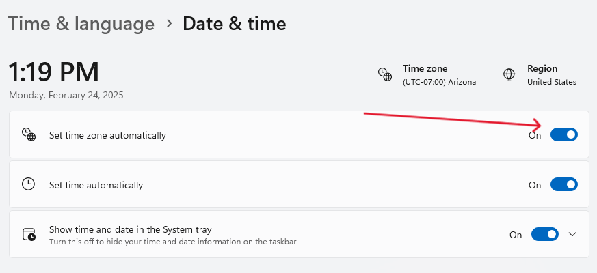Click the Time zone clock-globe icon in header
The height and width of the screenshot is (273, 597).
pos(385,74)
